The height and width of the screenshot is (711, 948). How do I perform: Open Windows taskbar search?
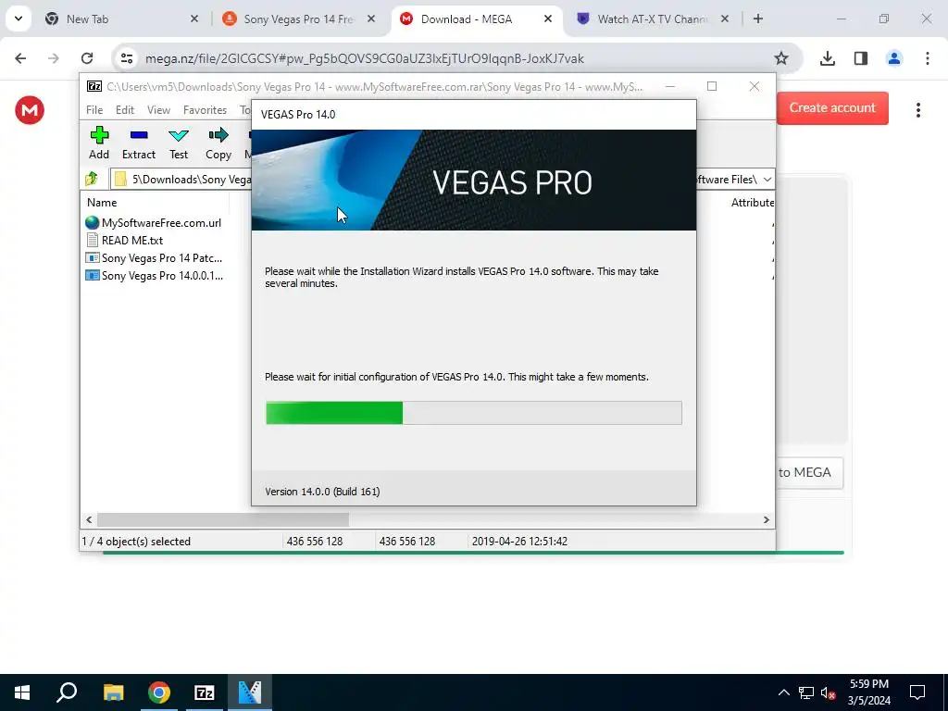pyautogui.click(x=67, y=692)
